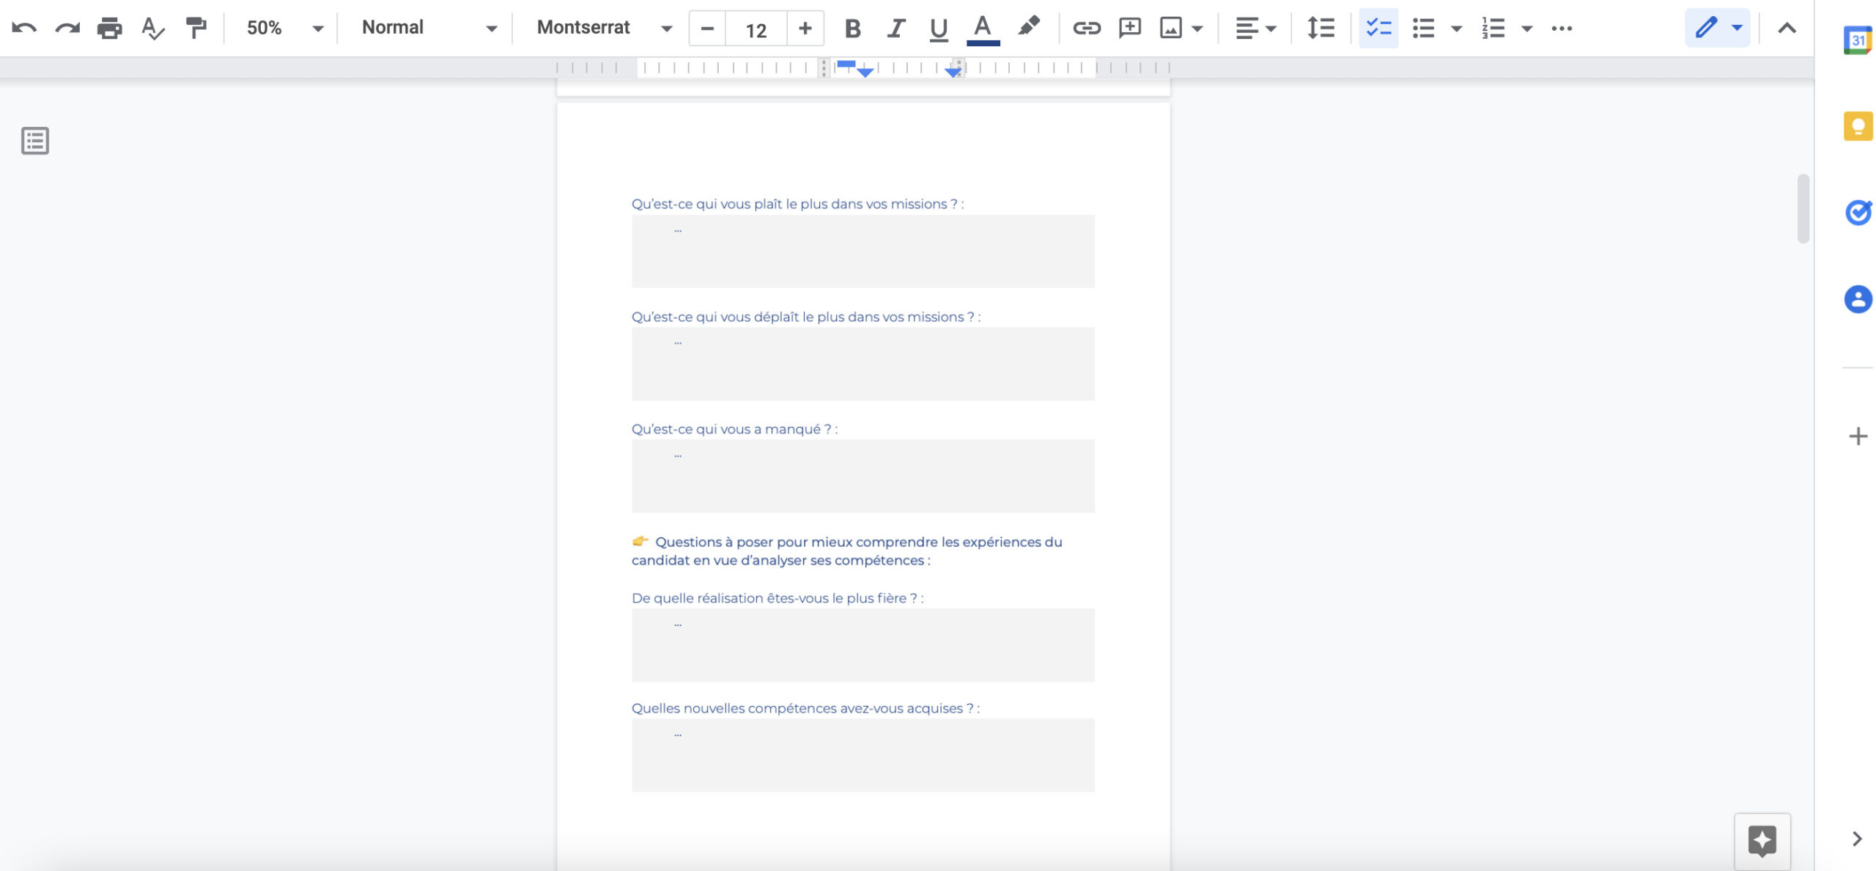Expand the editing mode dropdown arrow
The width and height of the screenshot is (1876, 871).
coord(1737,28)
